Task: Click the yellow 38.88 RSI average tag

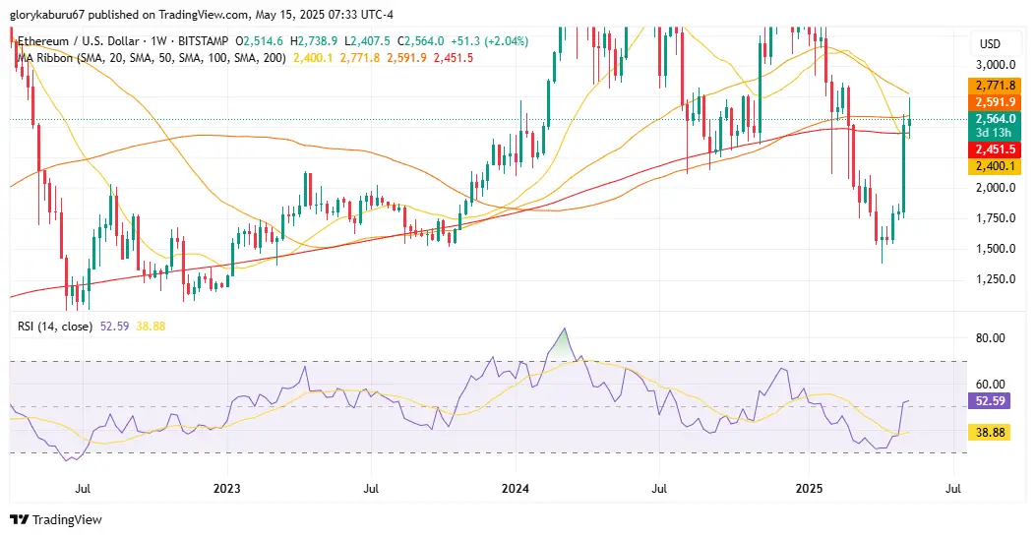Action: (x=989, y=433)
